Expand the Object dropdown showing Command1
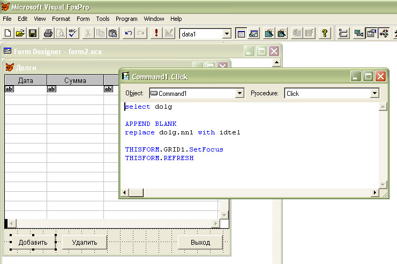The height and width of the screenshot is (264, 397). [239, 93]
